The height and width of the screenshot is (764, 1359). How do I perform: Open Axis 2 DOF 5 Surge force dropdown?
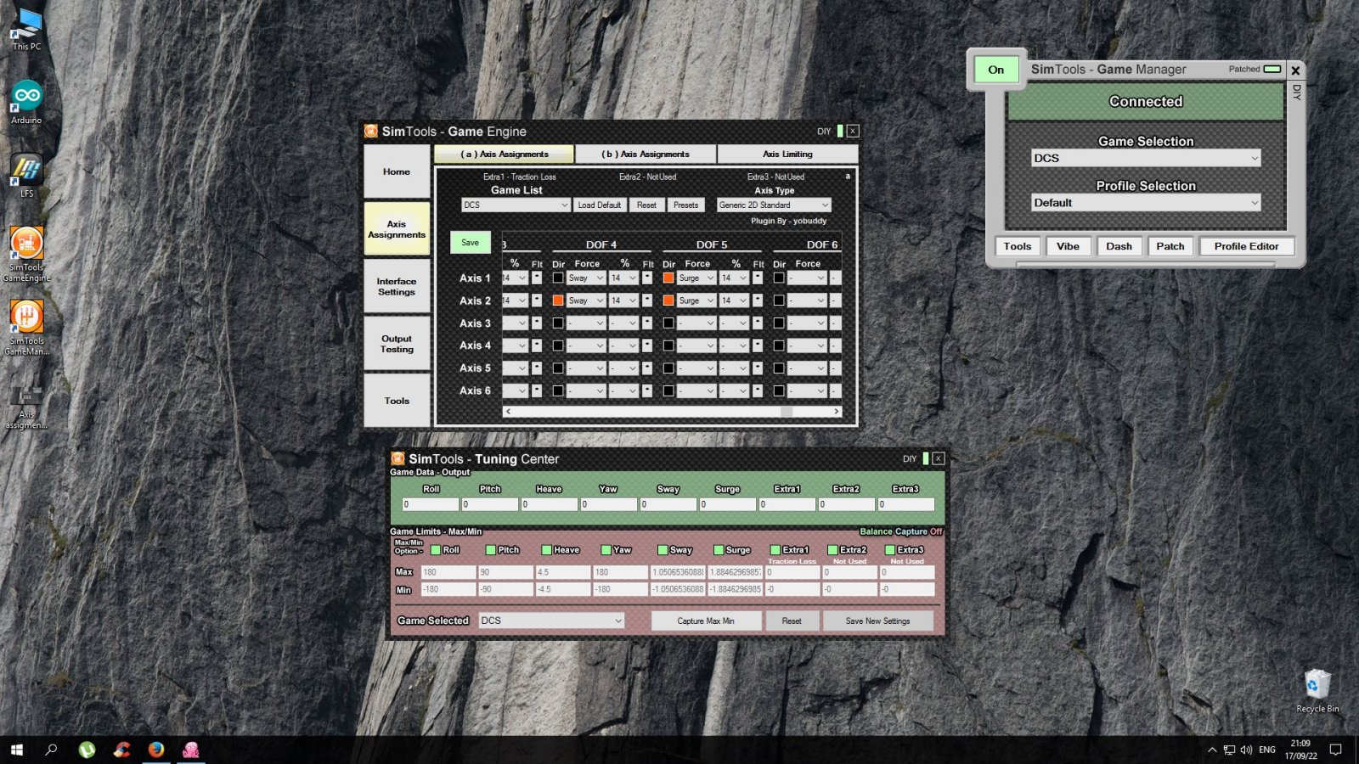(x=696, y=301)
